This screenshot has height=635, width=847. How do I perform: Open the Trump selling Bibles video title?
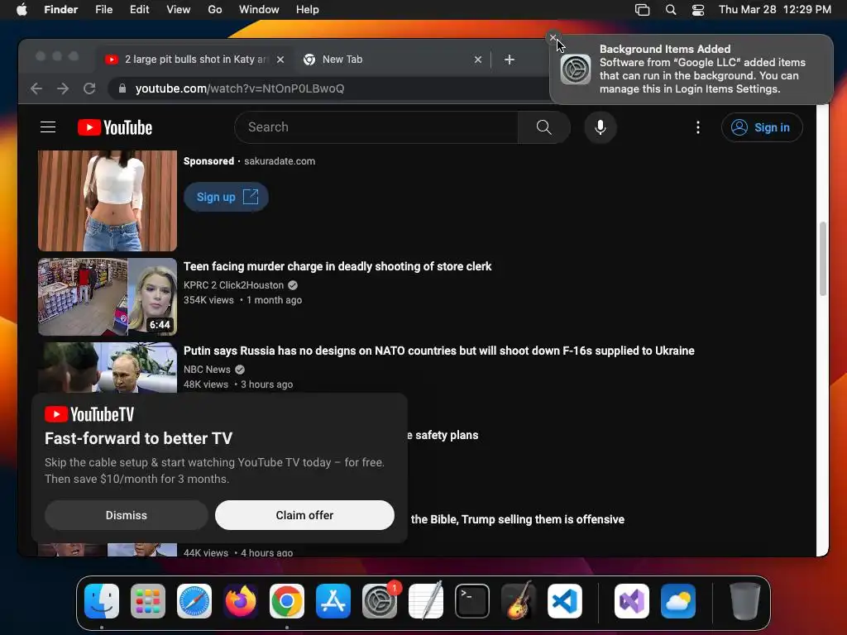point(518,519)
